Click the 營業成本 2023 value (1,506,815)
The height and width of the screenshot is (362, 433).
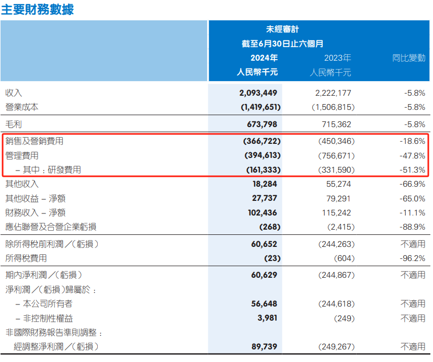coord(333,107)
